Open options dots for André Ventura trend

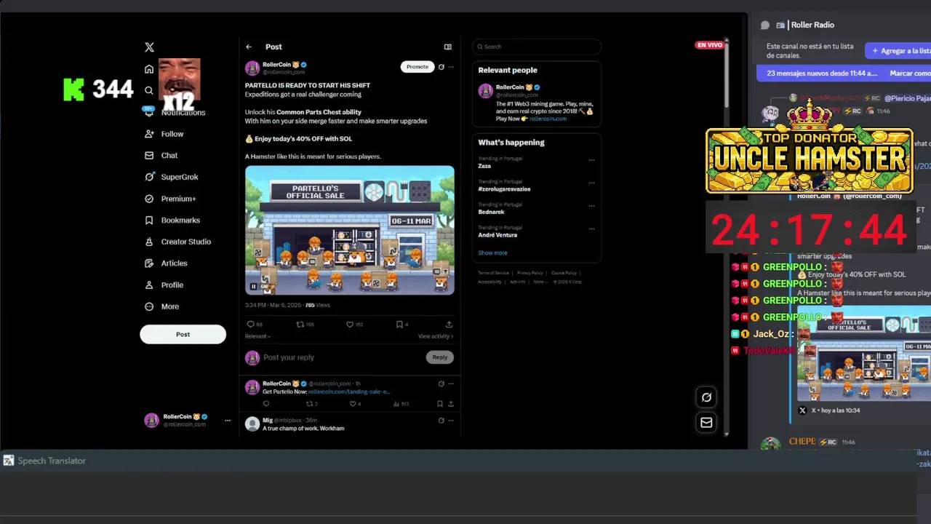(591, 229)
